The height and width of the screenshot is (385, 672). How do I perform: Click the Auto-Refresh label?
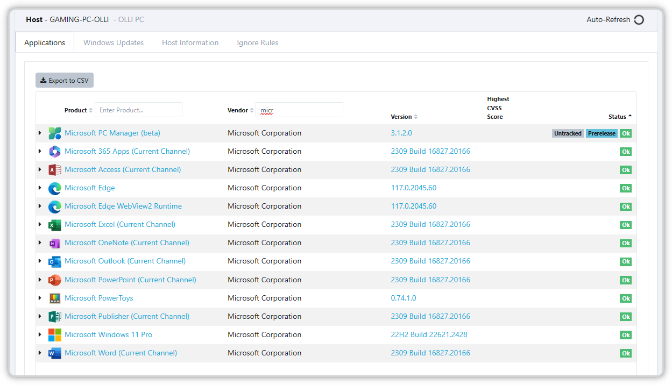(x=608, y=19)
